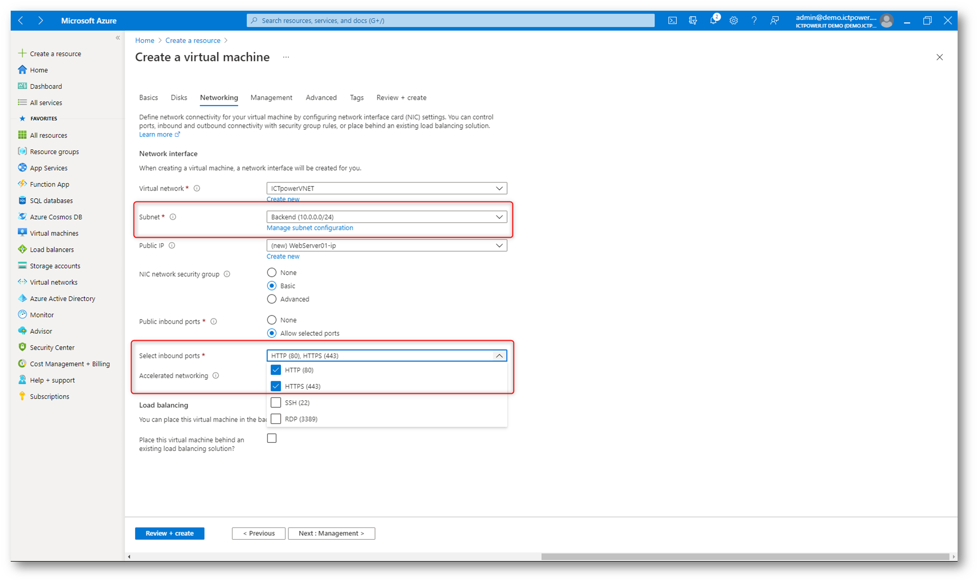This screenshot has width=979, height=583.
Task: Open Subscriptions from the sidebar
Action: pyautogui.click(x=49, y=396)
